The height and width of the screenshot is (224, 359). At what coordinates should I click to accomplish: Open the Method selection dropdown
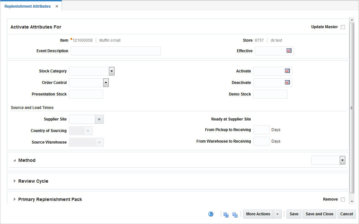pos(342,160)
